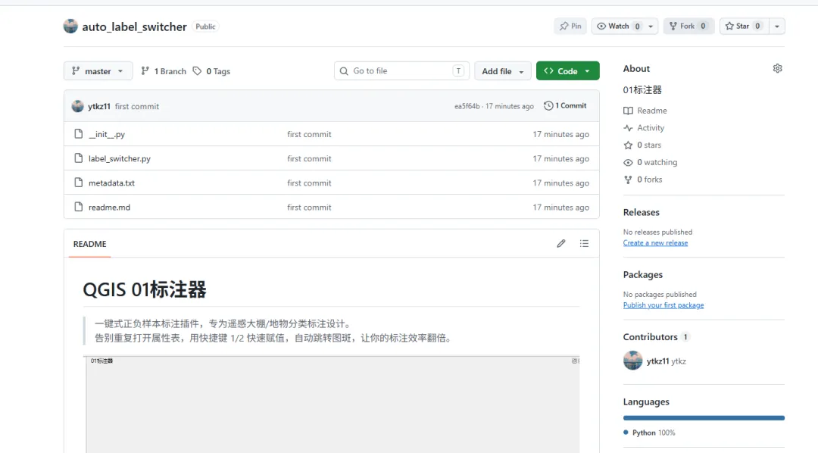Click 'Publish your first package' link
This screenshot has height=453, width=818.
point(663,305)
